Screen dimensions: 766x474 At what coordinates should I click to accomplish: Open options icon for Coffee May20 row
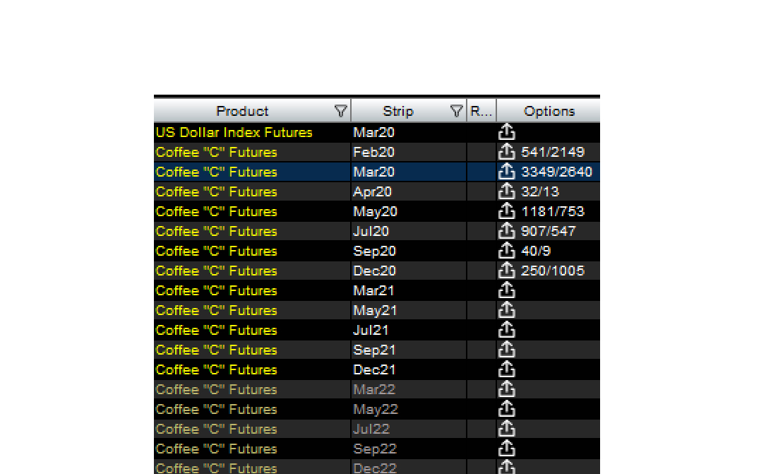(507, 211)
